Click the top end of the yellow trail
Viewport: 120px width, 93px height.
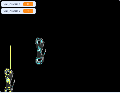pos(10,46)
